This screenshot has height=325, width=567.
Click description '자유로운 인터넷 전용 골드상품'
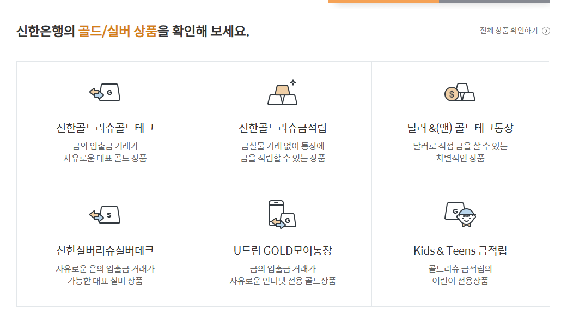pyautogui.click(x=283, y=281)
